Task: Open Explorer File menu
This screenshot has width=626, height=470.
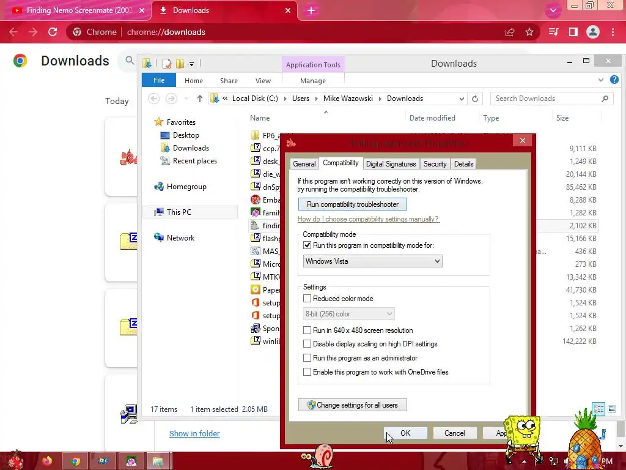Action: tap(159, 80)
